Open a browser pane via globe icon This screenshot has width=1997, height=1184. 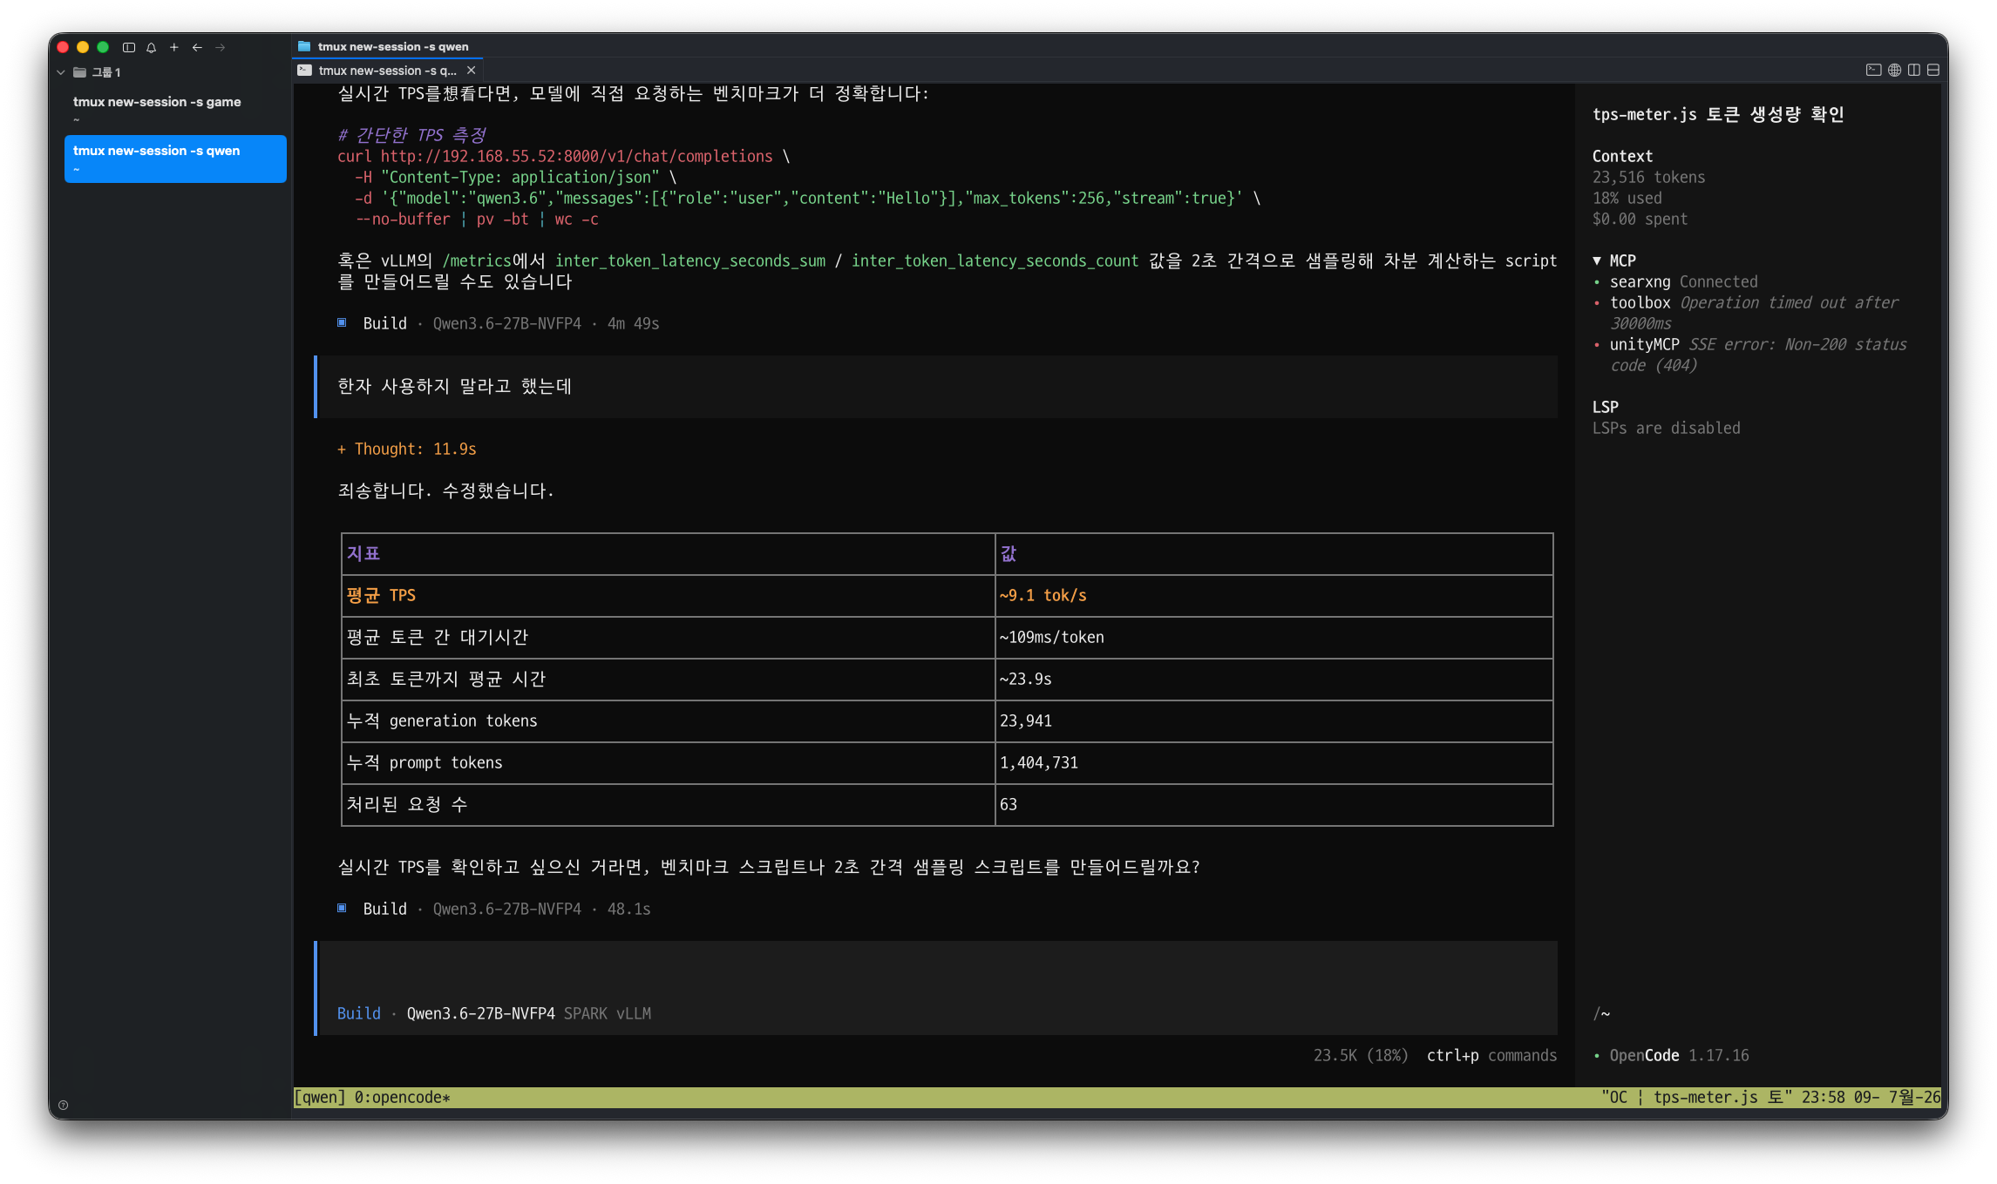pyautogui.click(x=1894, y=70)
